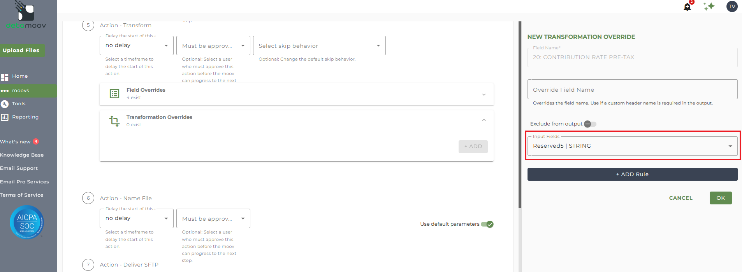The image size is (742, 272).
Task: Click the Override Field Name input
Action: 633,89
